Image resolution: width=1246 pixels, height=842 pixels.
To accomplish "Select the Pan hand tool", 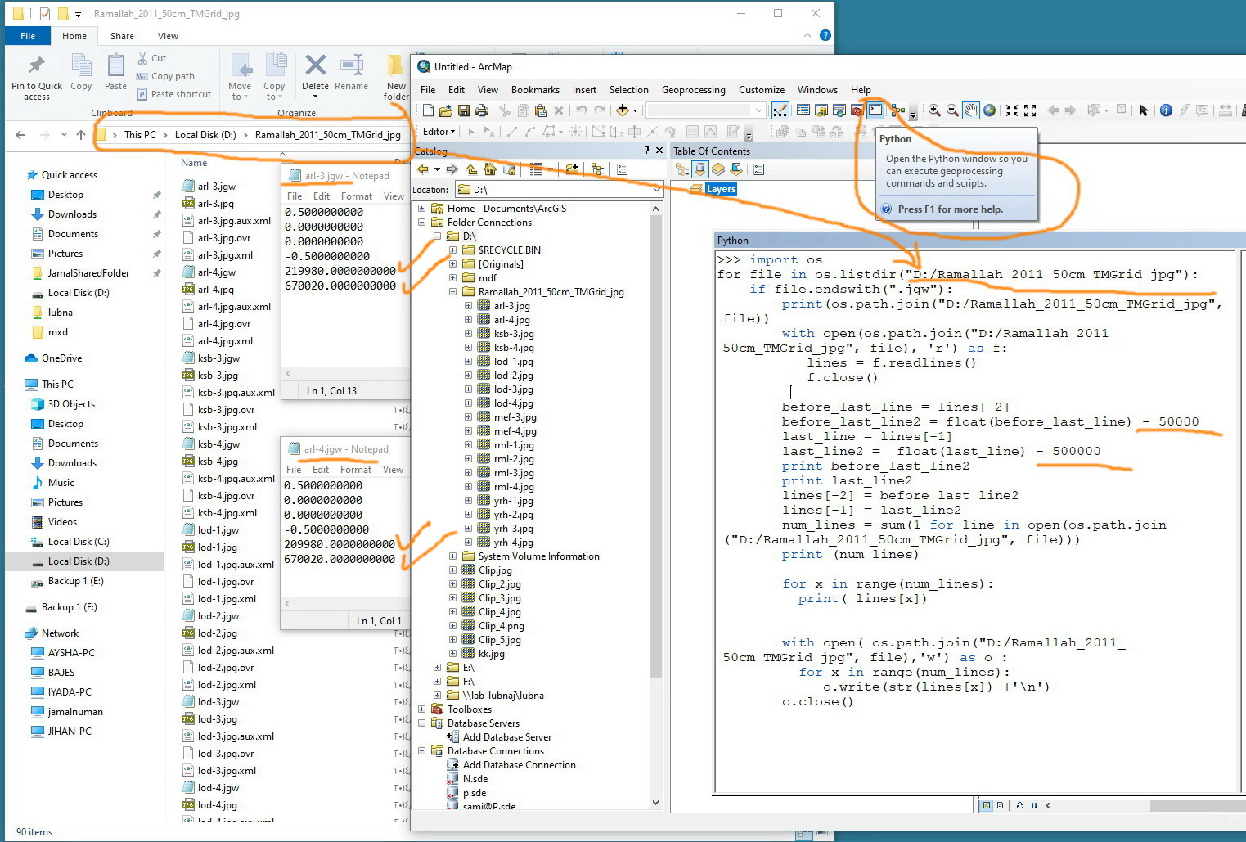I will tap(971, 110).
